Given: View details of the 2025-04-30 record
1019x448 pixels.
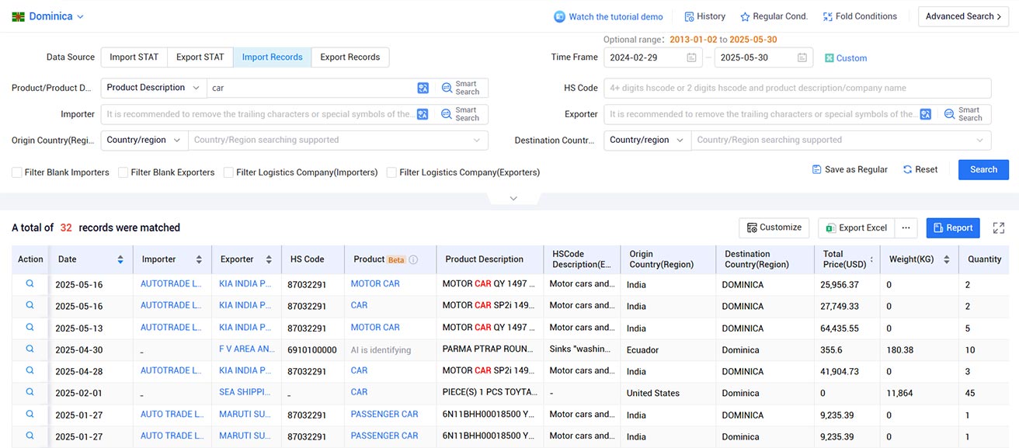Looking at the screenshot, I should click(30, 349).
